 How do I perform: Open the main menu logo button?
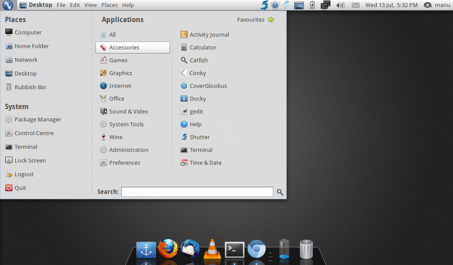8,5
